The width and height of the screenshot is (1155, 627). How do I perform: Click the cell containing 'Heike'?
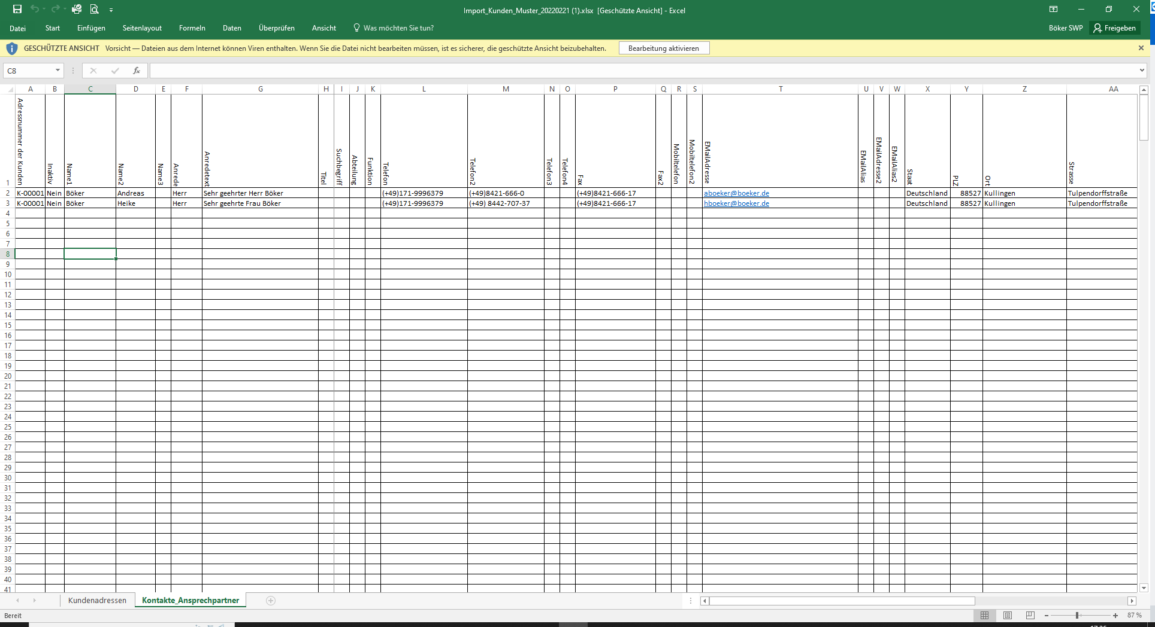[136, 203]
